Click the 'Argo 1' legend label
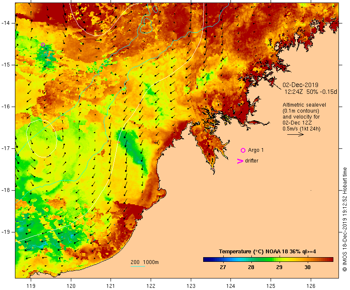 click(256, 150)
